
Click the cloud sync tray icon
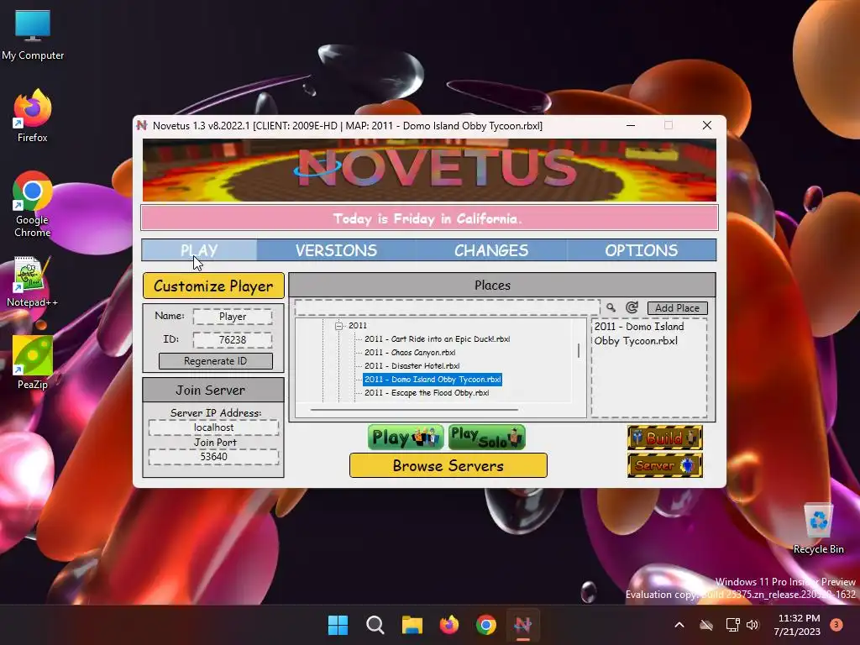[x=705, y=625]
